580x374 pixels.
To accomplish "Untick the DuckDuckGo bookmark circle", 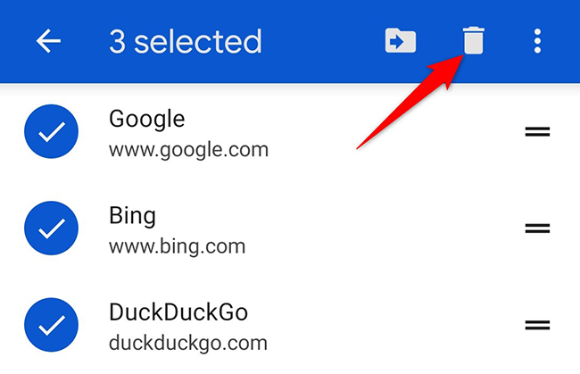I will coord(51,326).
